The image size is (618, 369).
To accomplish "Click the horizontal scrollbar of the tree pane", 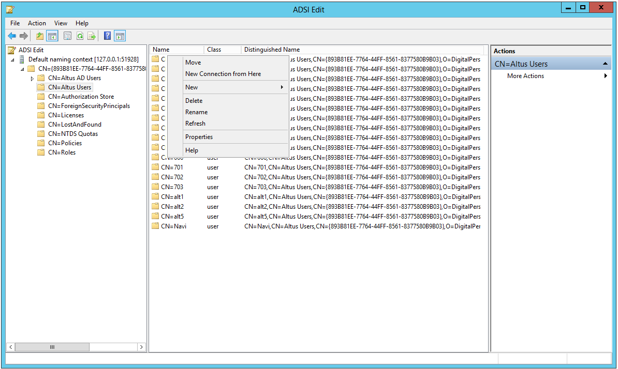I will [x=52, y=347].
